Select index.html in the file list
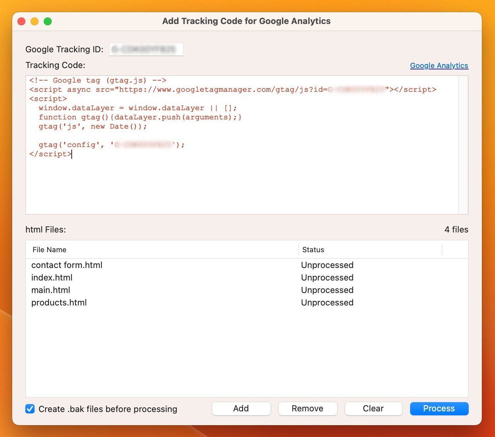Screen dimensions: 495x437 point(247,278)
